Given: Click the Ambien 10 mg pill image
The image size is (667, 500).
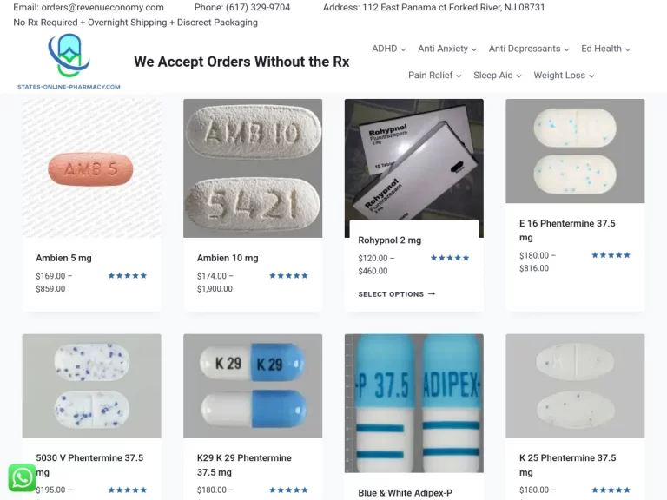Looking at the screenshot, I should [253, 168].
